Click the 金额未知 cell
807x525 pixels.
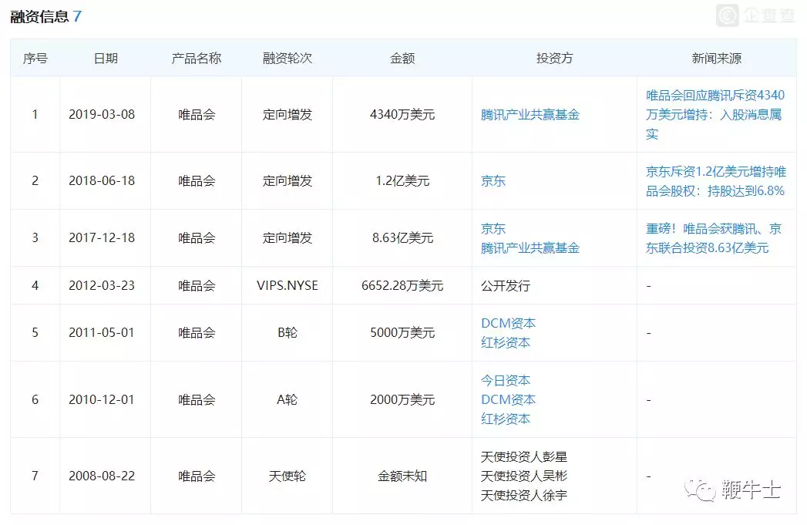(x=402, y=476)
